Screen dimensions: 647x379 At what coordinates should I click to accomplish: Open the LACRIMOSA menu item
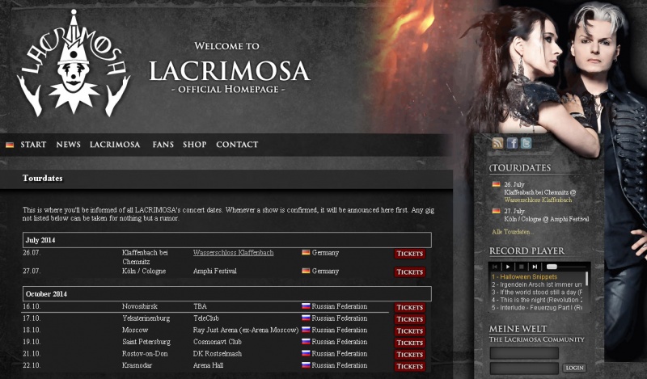click(115, 145)
